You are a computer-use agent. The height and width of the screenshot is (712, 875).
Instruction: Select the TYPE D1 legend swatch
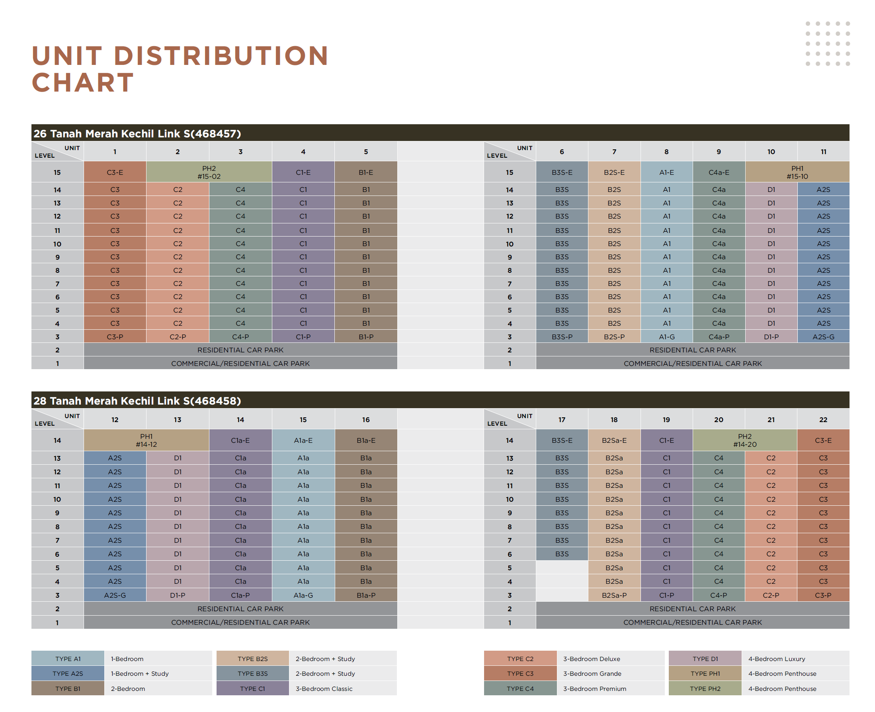coord(705,659)
